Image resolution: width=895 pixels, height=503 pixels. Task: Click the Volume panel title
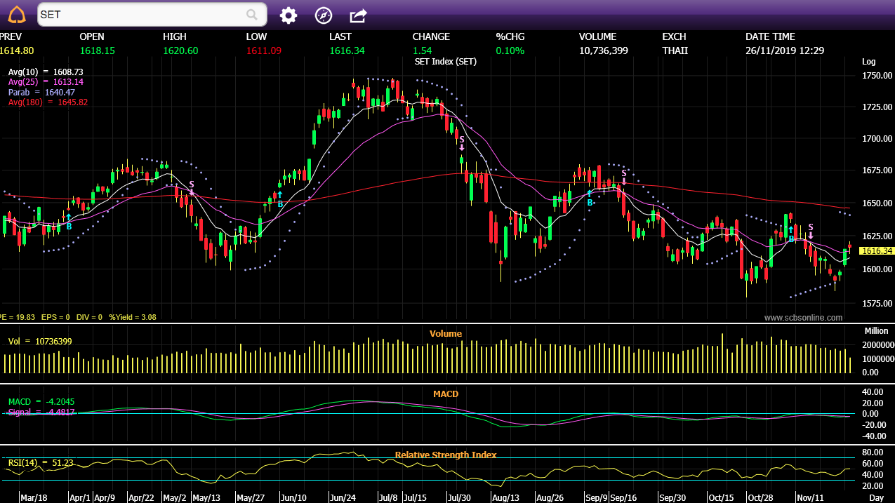pos(446,334)
